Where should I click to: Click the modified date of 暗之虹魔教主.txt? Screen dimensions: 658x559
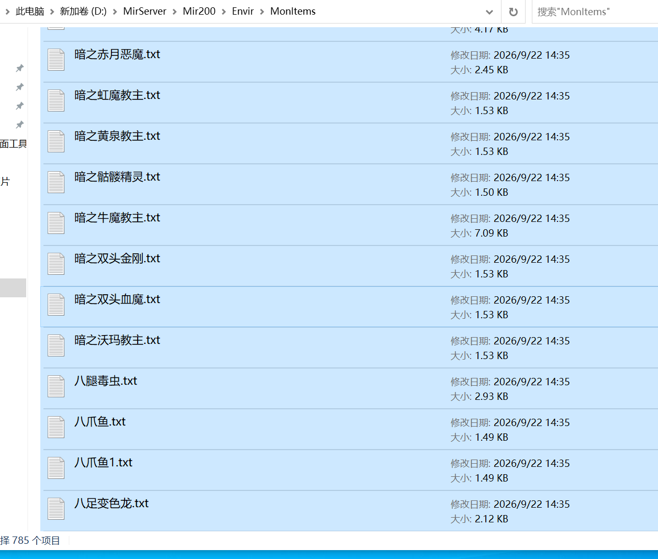click(x=532, y=96)
